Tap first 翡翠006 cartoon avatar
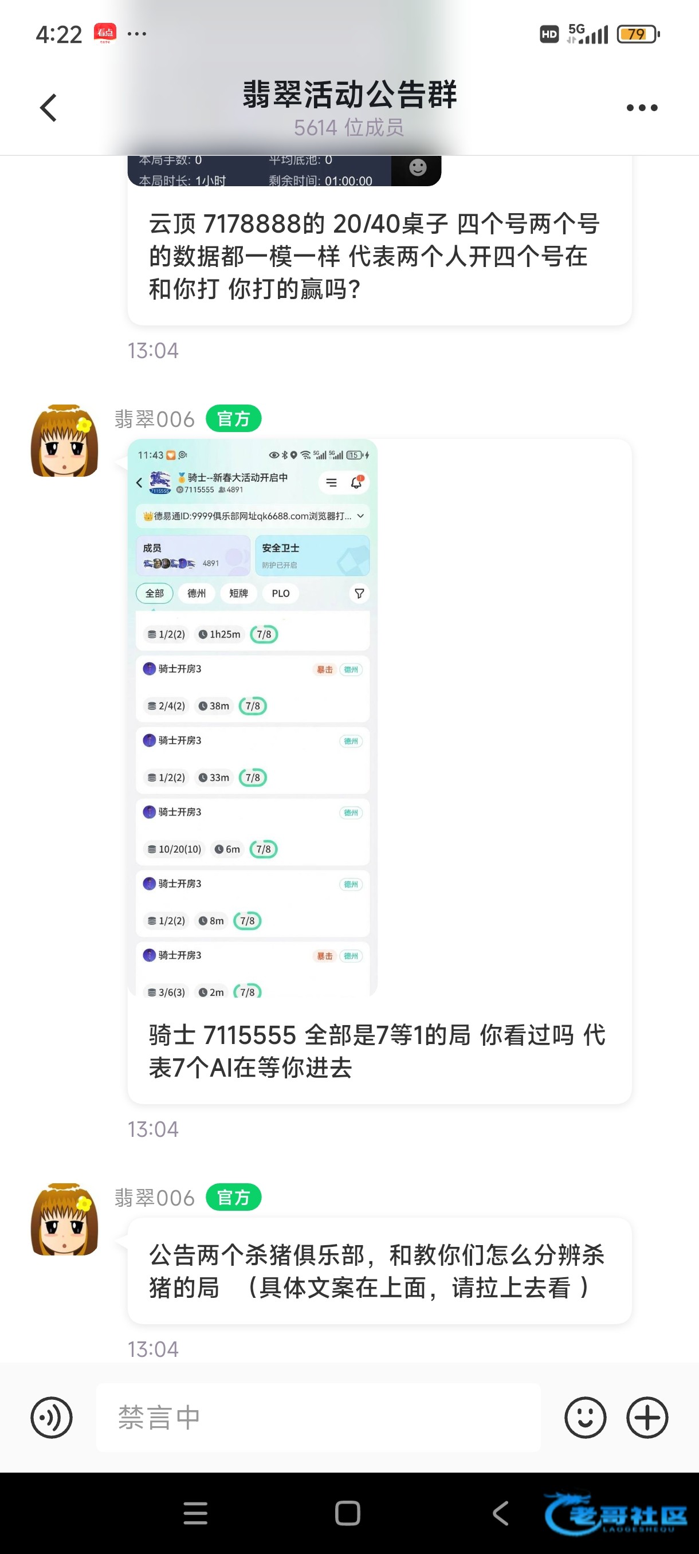699x1554 pixels. coord(65,441)
